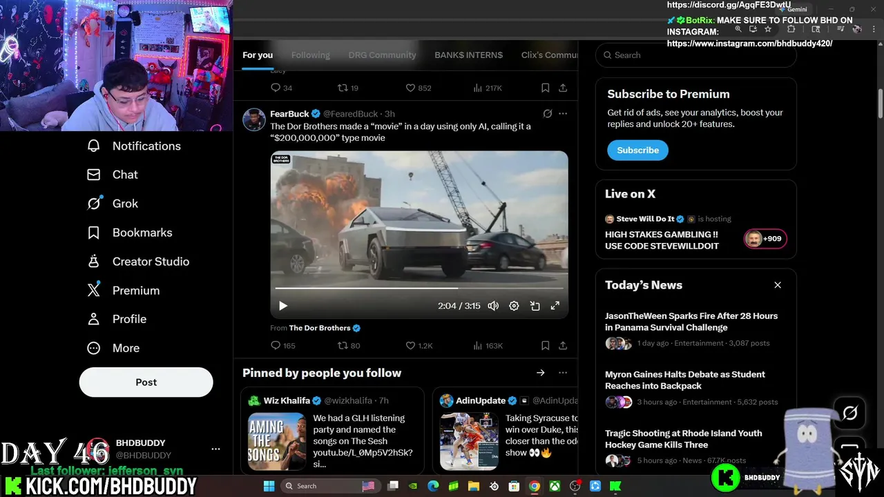Click the Grok explain icon on FearBuck post
884x497 pixels.
[547, 113]
